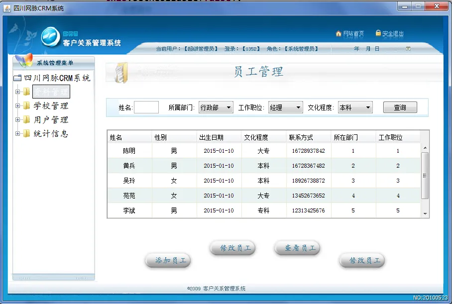
Task: Focus the 姓名 text input field
Action: click(x=146, y=107)
